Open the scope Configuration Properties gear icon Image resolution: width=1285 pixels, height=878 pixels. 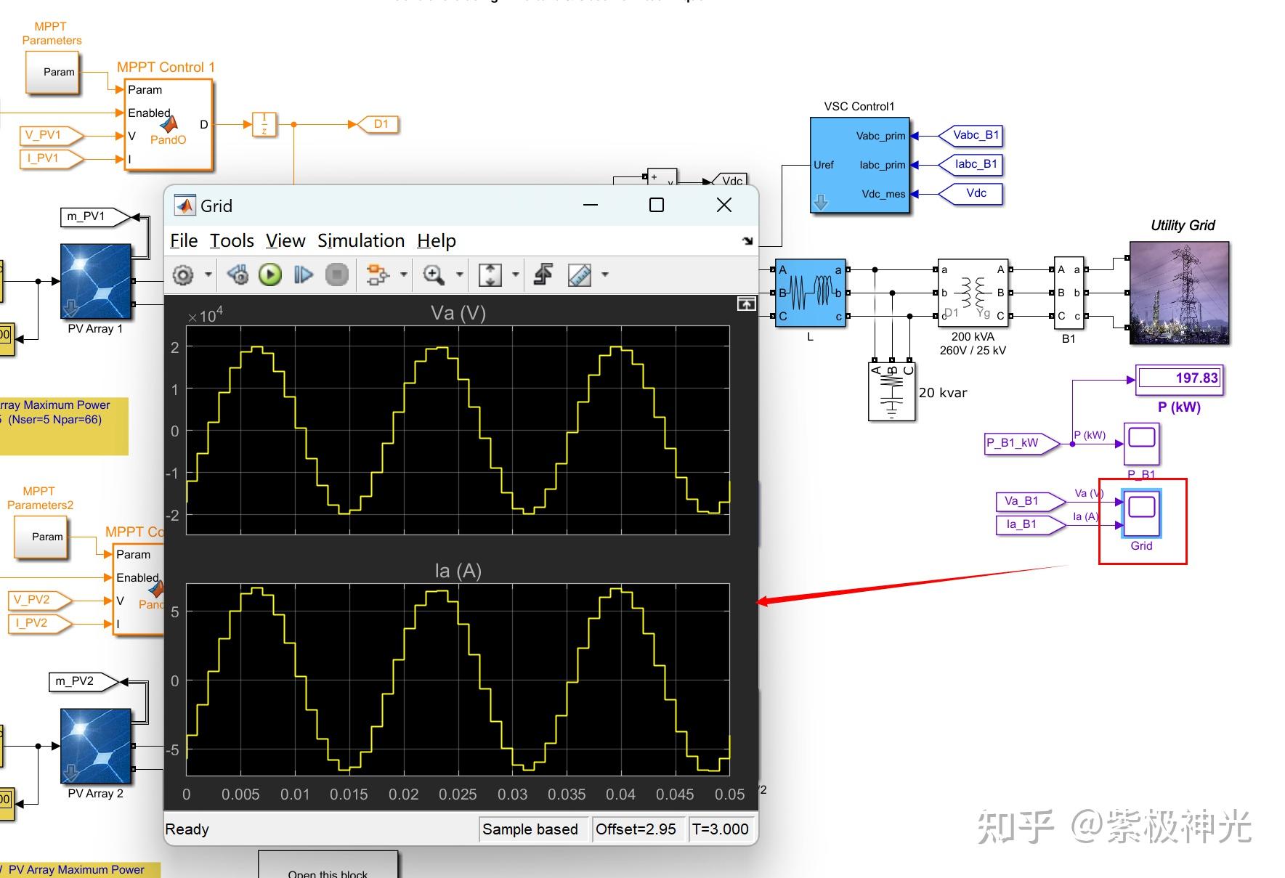click(184, 275)
